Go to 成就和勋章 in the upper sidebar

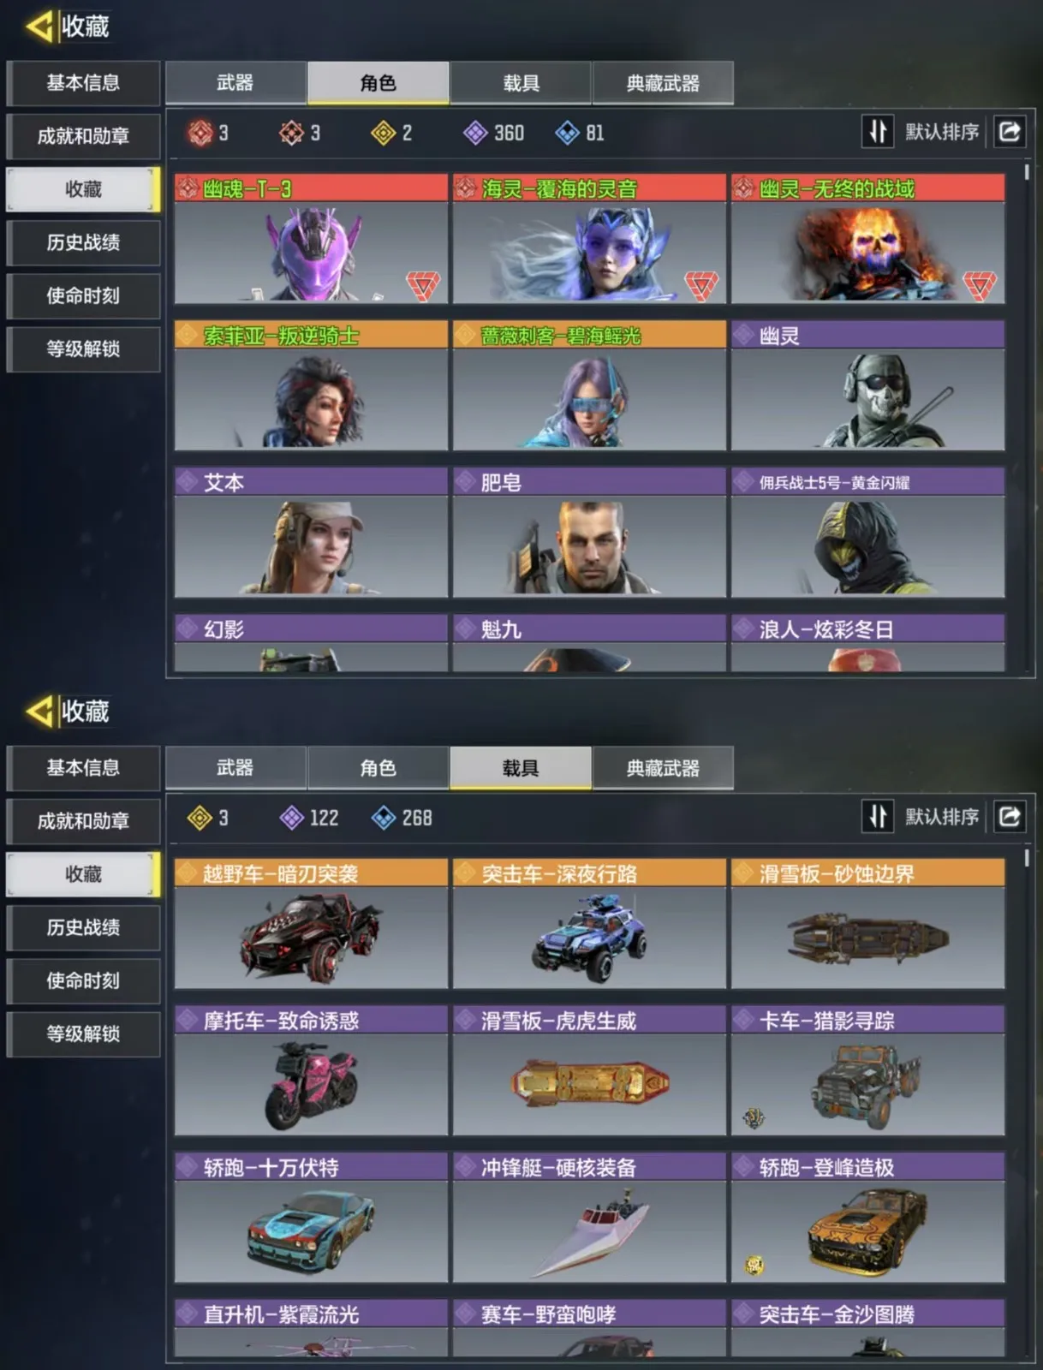click(83, 136)
